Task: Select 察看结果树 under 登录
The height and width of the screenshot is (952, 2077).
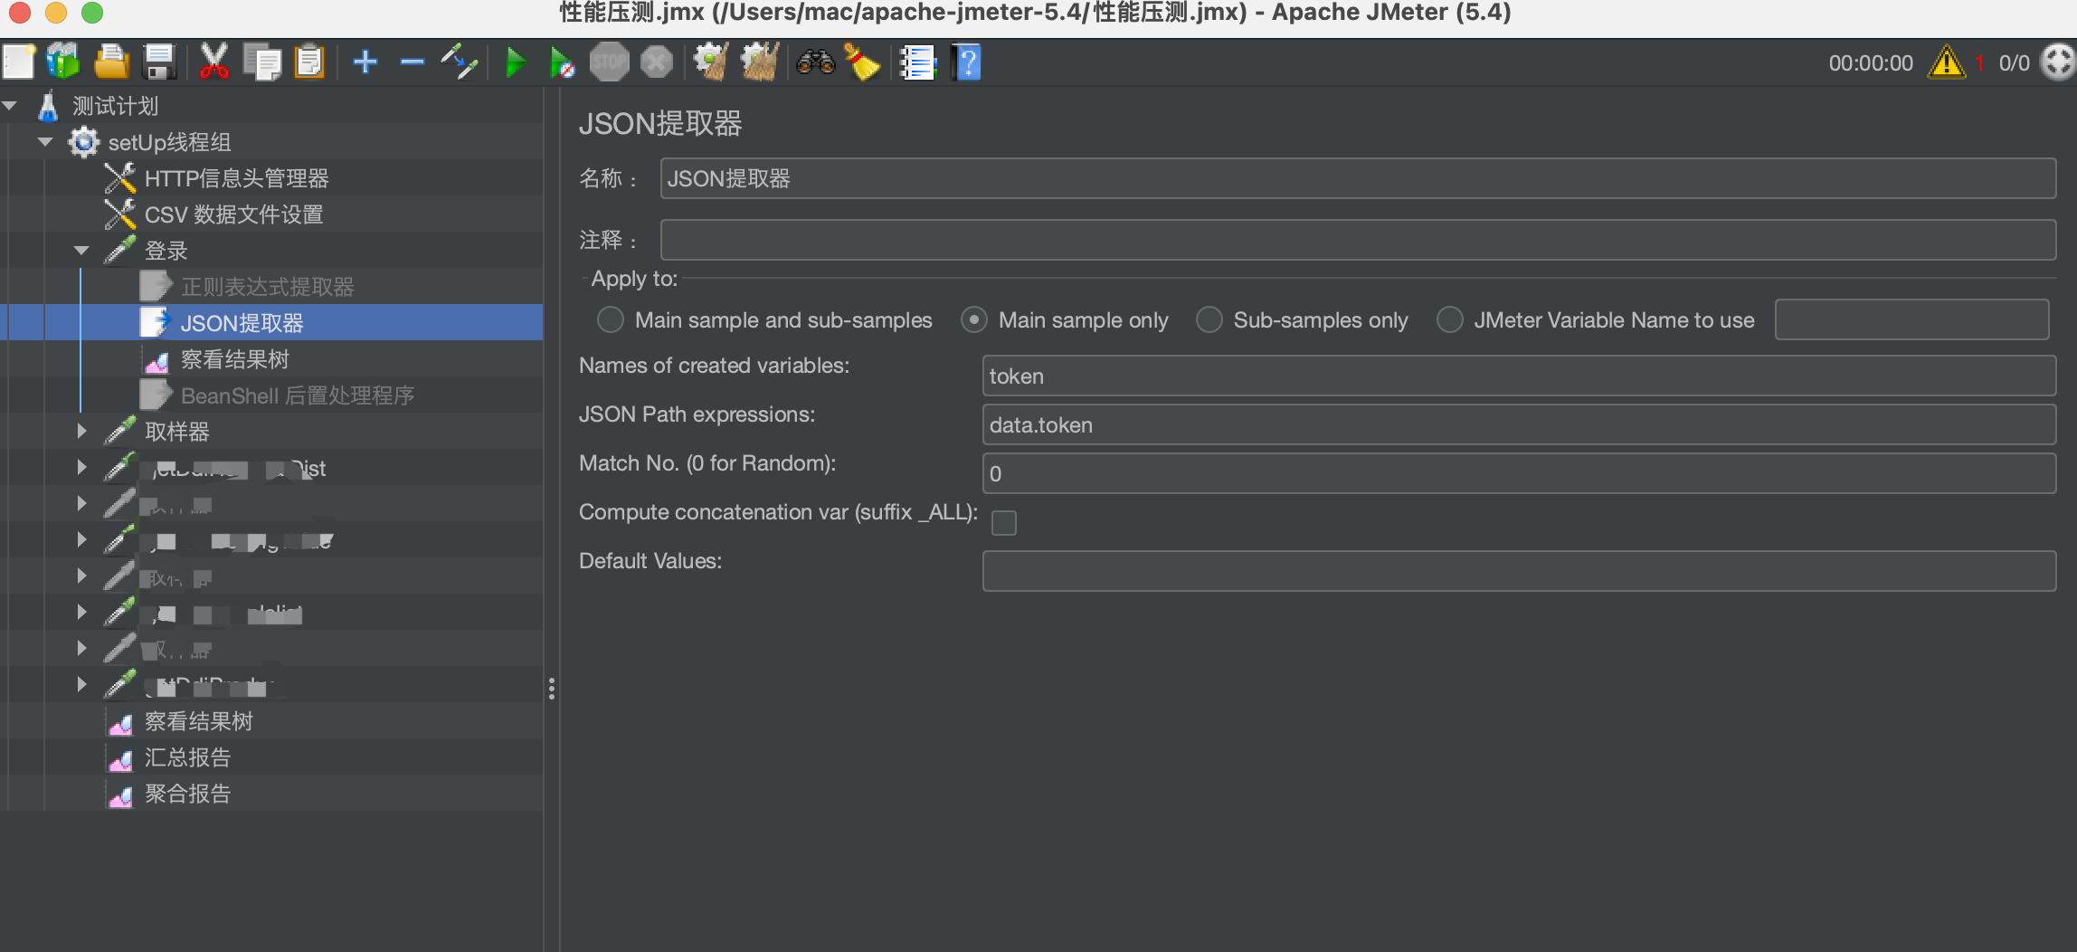Action: coord(234,359)
